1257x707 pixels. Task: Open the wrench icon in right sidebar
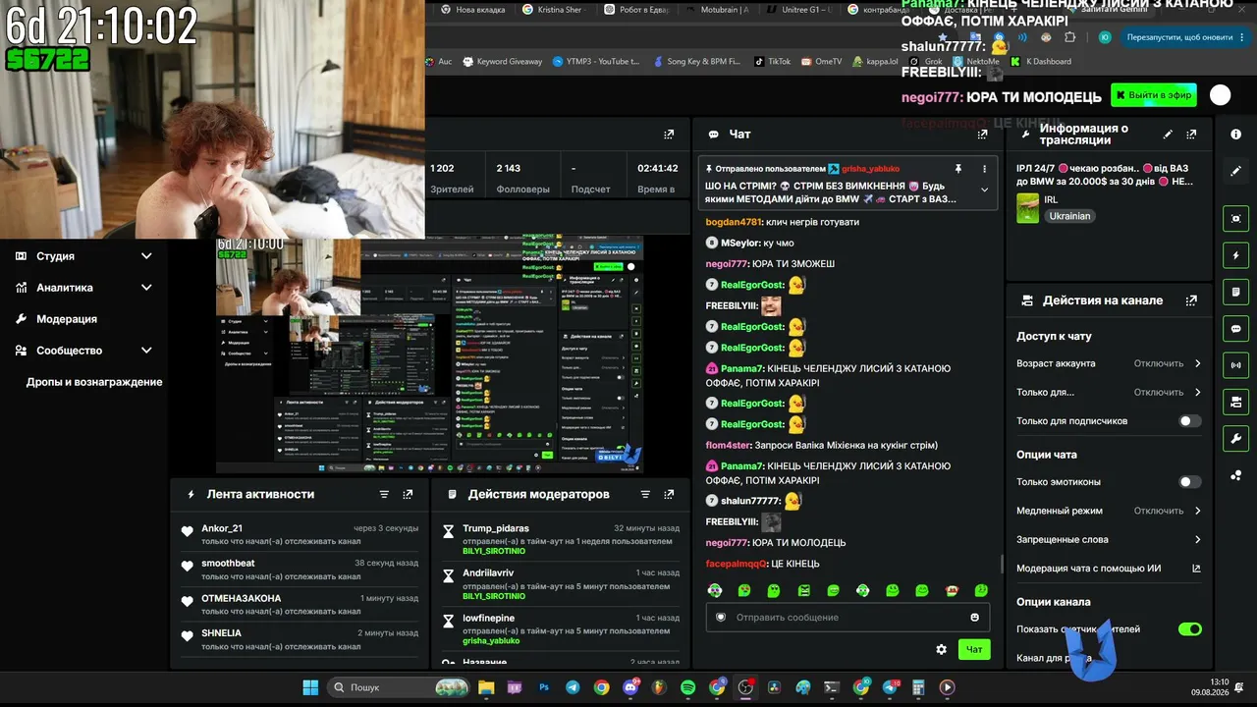point(1235,438)
